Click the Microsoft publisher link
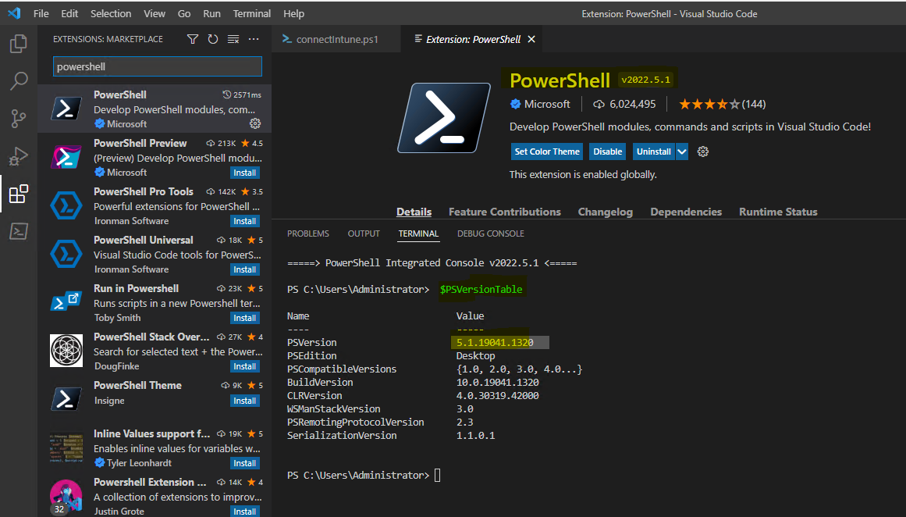 (x=540, y=104)
